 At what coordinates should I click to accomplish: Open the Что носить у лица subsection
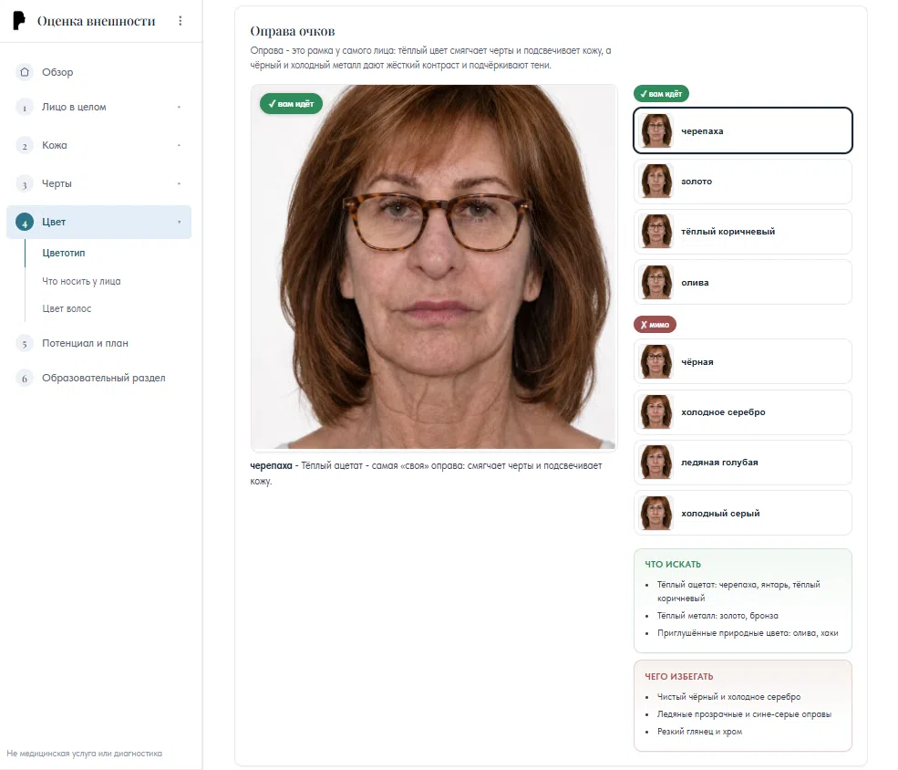coord(81,281)
